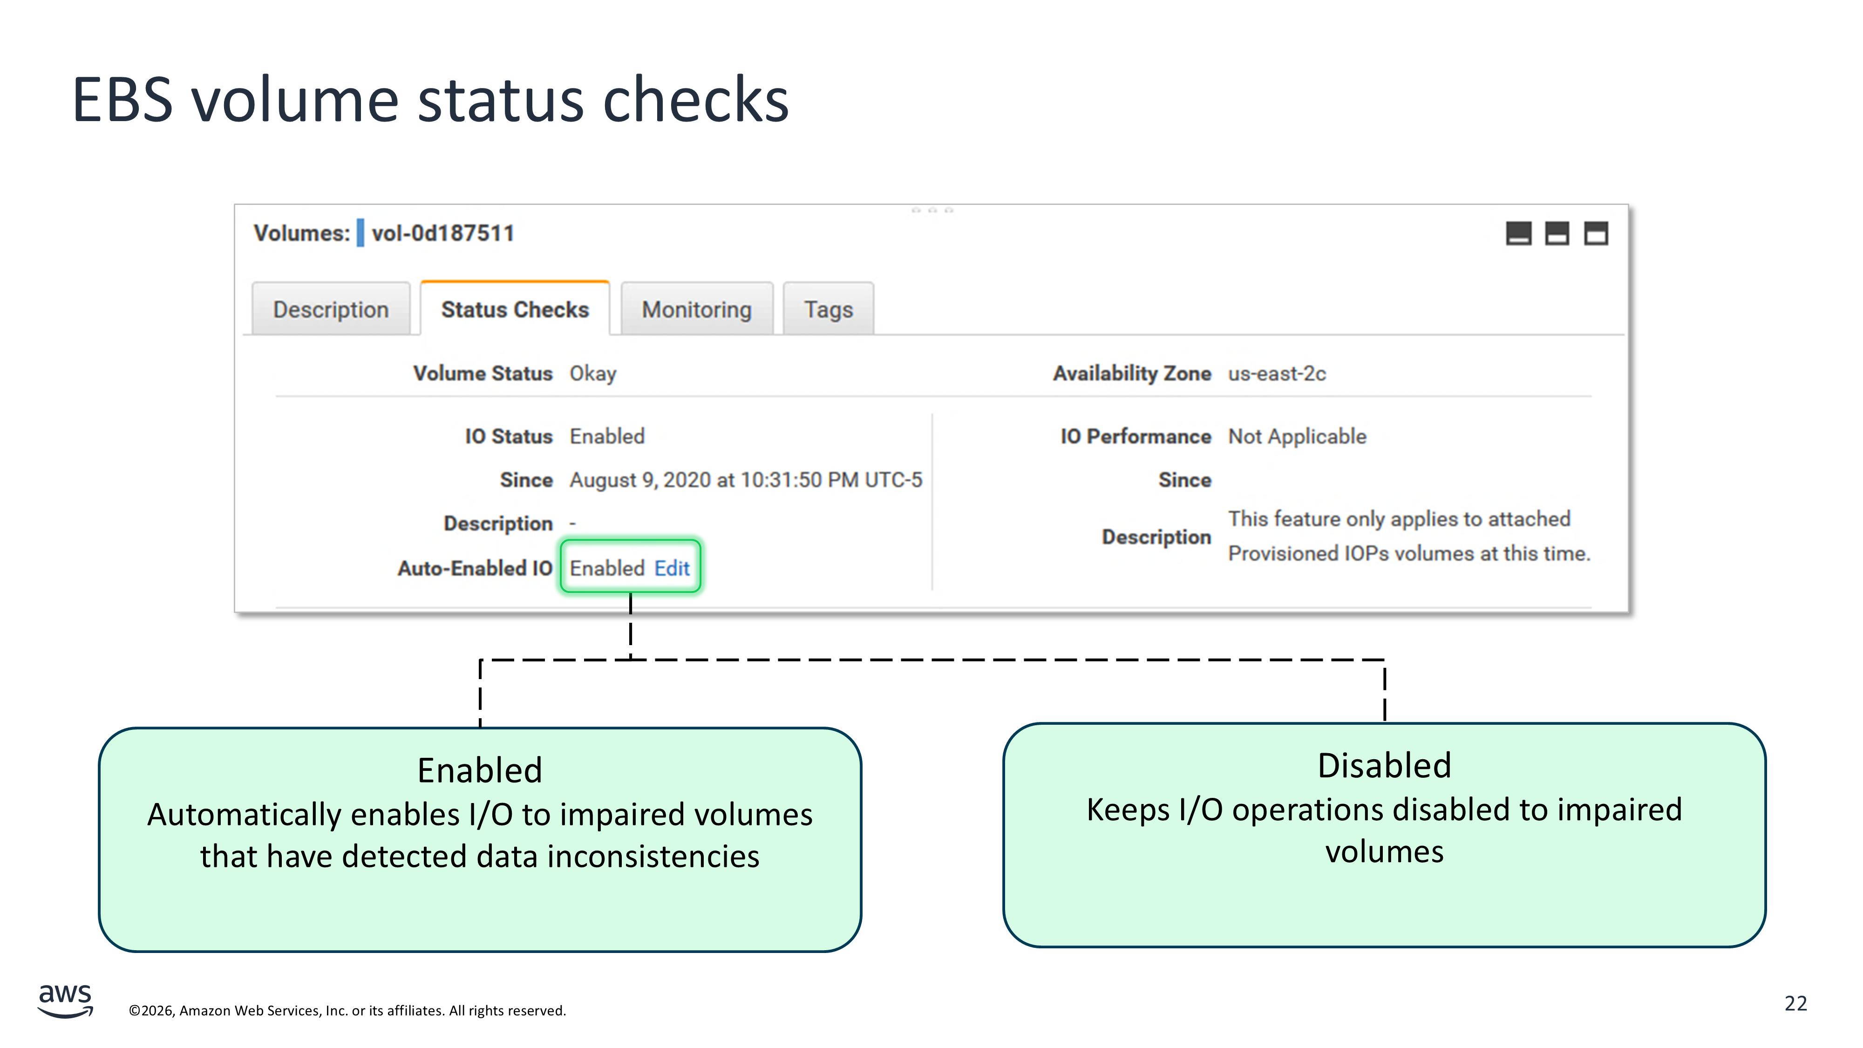Click the full-height panel layout icon
This screenshot has height=1048, width=1863.
1595,234
